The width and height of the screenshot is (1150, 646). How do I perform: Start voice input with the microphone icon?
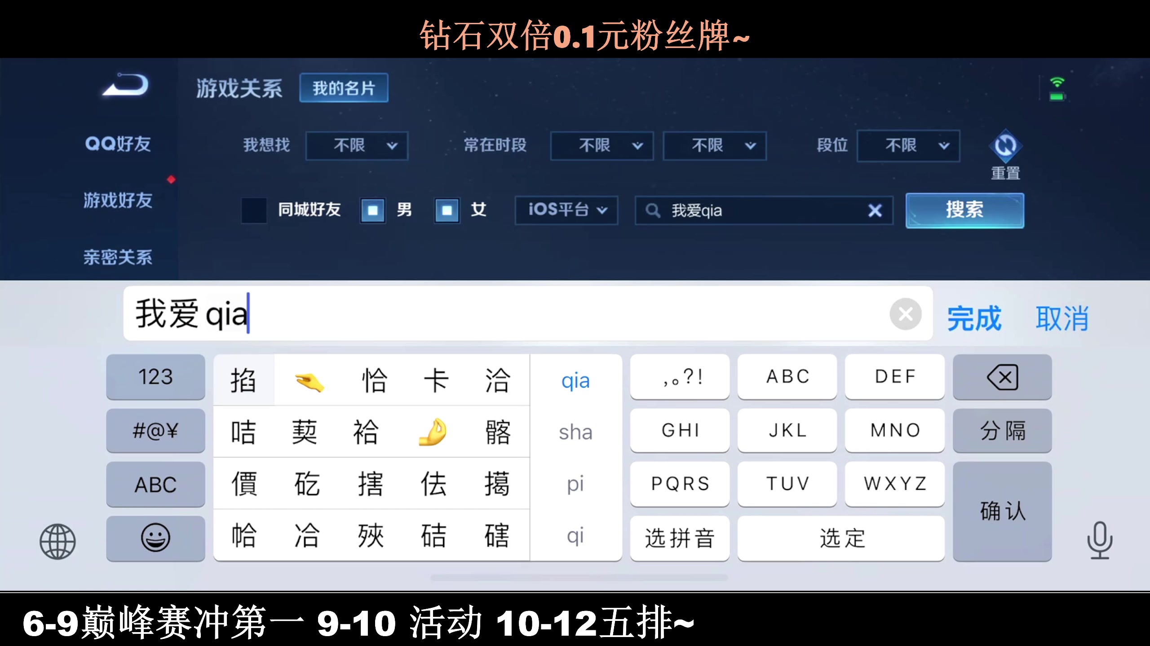pos(1099,541)
